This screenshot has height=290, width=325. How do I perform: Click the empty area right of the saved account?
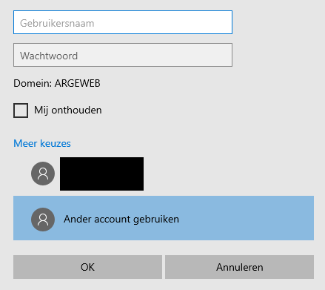(x=229, y=174)
